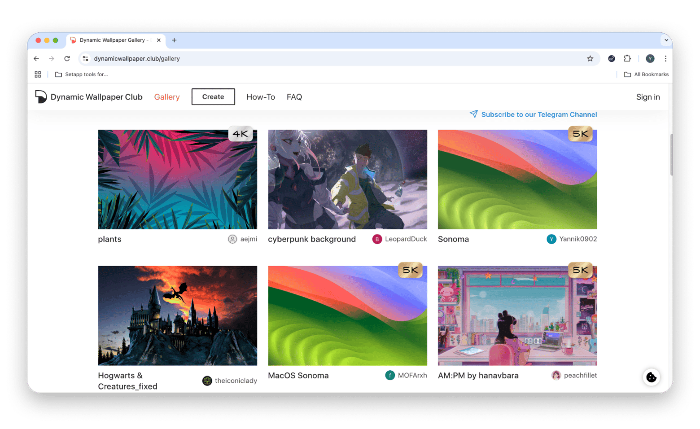Open the browser Extensions puzzle icon
Viewport: 700px width, 429px height.
(x=627, y=59)
